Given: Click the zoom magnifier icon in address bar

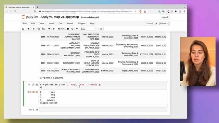Looking at the screenshot, I should [x=136, y=11].
